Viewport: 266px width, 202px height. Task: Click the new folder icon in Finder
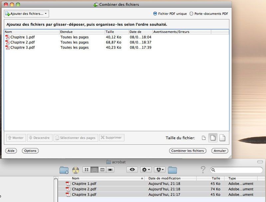[64, 170]
